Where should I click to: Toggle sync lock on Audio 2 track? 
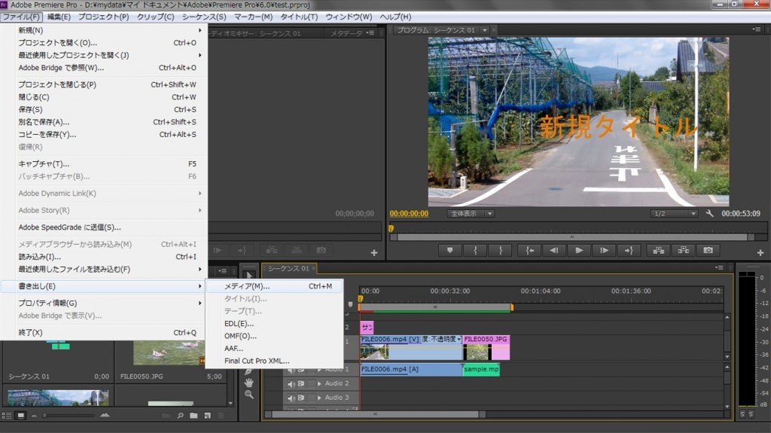click(301, 383)
